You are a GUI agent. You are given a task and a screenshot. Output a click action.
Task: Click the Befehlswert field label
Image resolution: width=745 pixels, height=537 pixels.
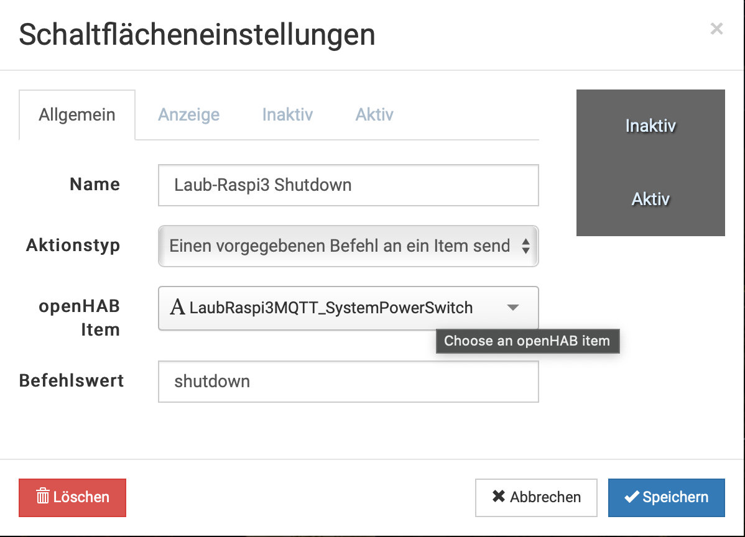[x=72, y=380]
